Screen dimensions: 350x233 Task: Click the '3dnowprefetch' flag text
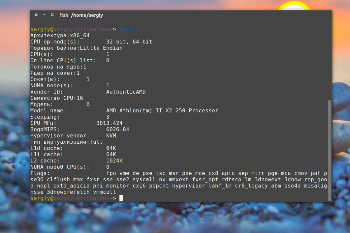[x=68, y=192]
